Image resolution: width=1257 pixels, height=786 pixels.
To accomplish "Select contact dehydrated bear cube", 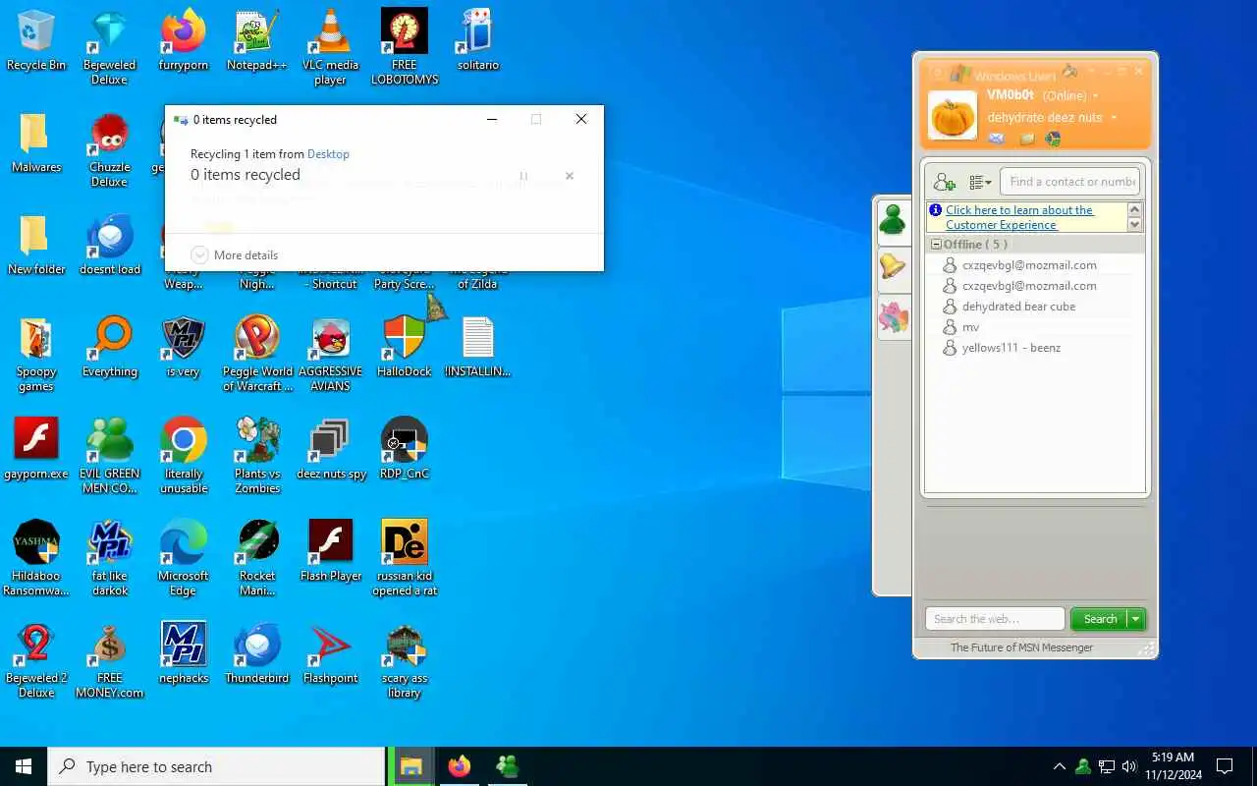I will click(1018, 307).
